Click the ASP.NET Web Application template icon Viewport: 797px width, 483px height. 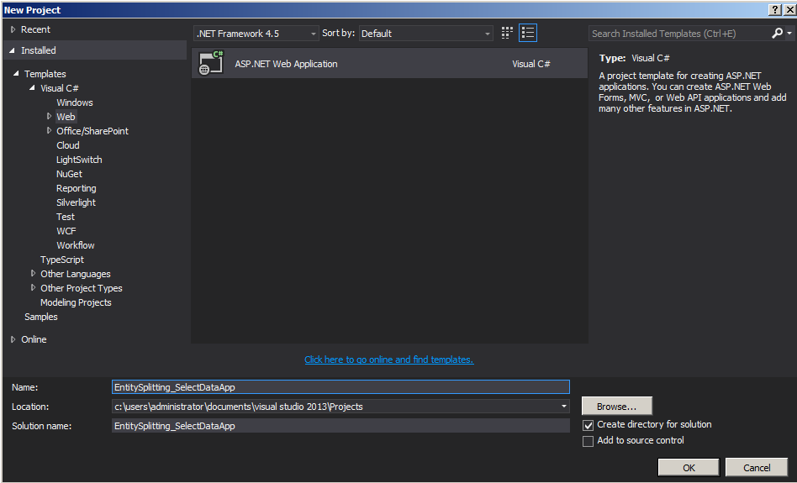(212, 63)
